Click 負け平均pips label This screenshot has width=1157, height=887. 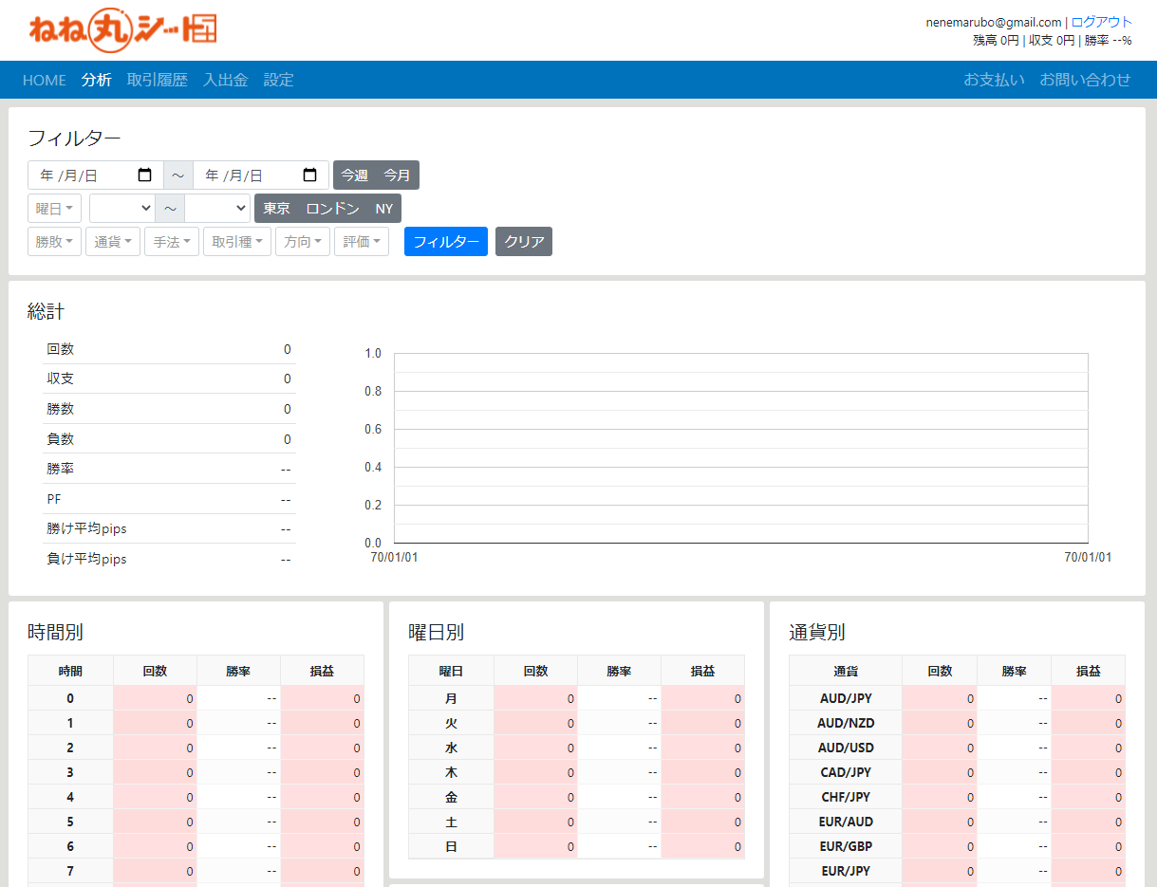(86, 559)
